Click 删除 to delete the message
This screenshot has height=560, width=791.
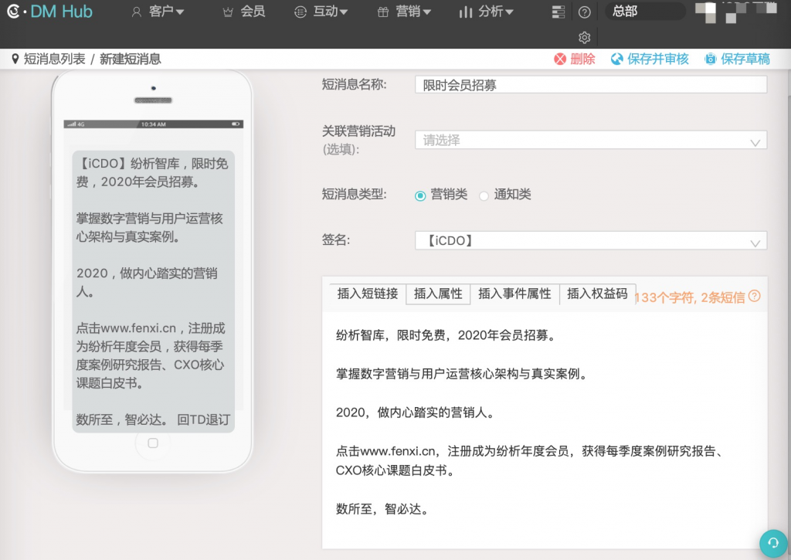(574, 59)
